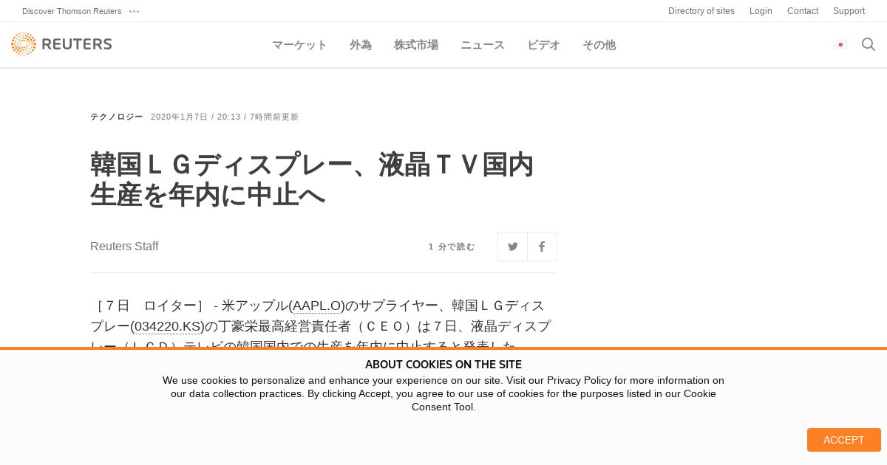Open the AAPL.O stock ticker link

[317, 306]
